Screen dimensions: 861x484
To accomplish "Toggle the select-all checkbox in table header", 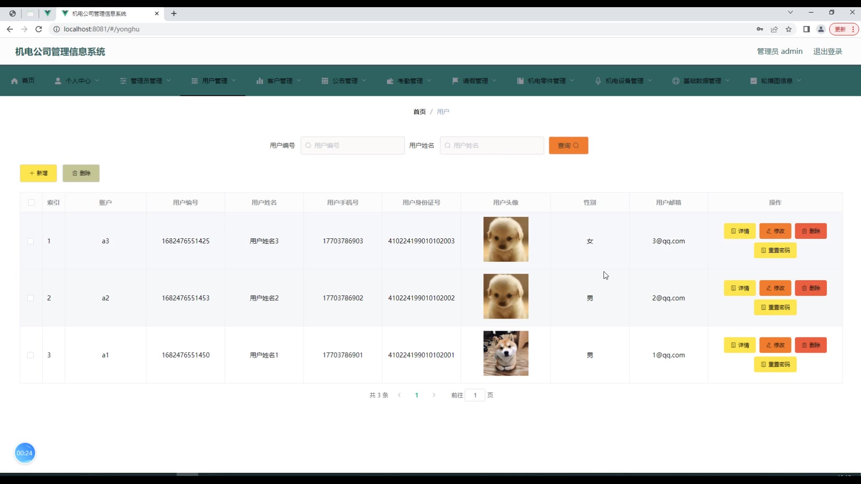I will click(31, 203).
